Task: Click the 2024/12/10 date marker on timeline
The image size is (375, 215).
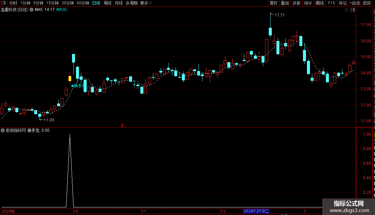Action: pos(256,211)
